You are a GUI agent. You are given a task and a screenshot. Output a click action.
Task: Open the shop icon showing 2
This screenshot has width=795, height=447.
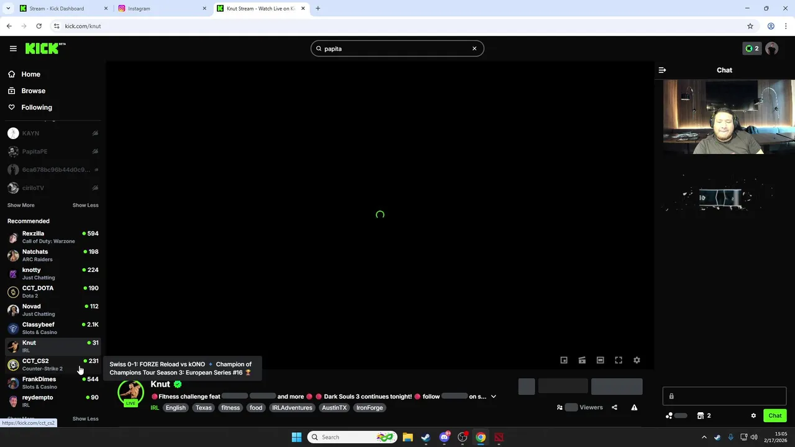point(704,416)
